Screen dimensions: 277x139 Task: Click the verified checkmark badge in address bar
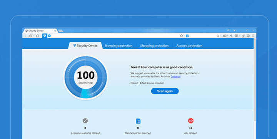tap(49, 36)
